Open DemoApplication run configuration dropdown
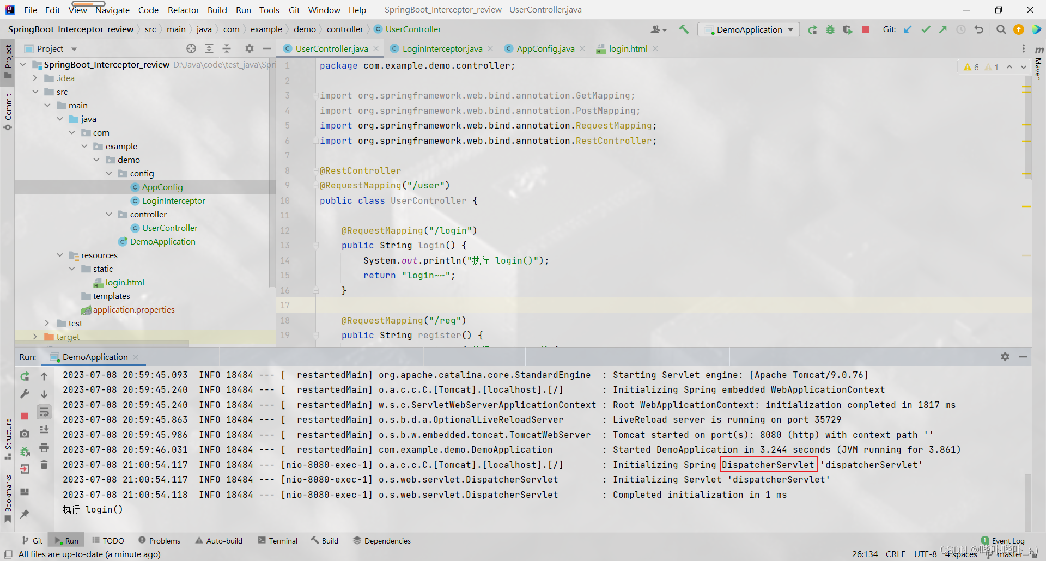This screenshot has width=1046, height=561. (x=749, y=29)
